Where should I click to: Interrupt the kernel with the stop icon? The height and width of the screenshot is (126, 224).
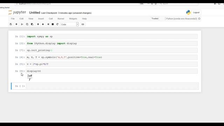coord(53,24)
